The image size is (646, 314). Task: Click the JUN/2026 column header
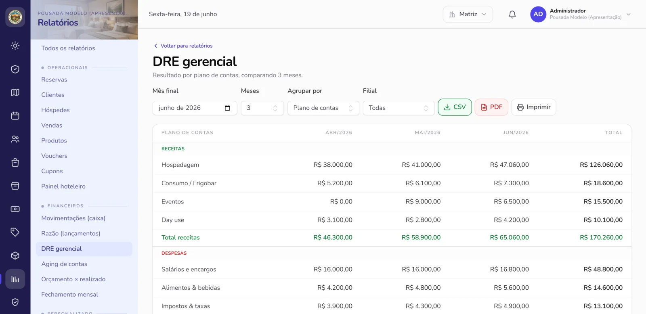516,133
